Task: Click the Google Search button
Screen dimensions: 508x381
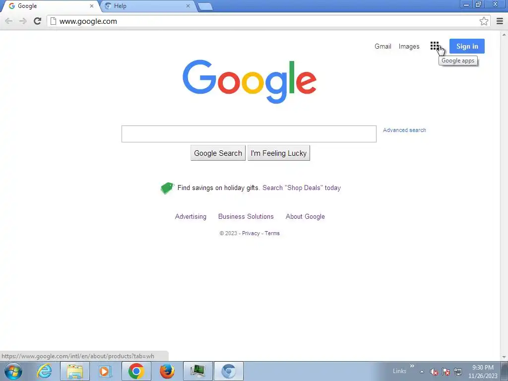Action: [218, 153]
